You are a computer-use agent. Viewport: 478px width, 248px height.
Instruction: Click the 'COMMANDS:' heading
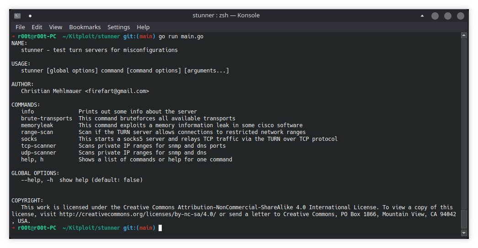(x=26, y=105)
